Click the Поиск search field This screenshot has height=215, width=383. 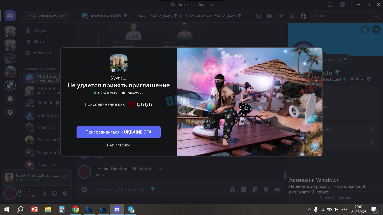(x=345, y=16)
